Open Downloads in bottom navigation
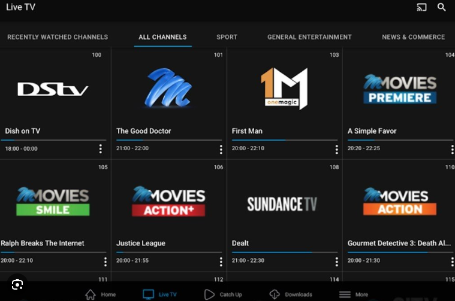This screenshot has height=301, width=455. [x=291, y=294]
